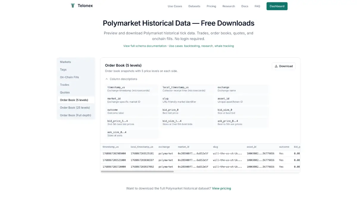The height and width of the screenshot is (200, 357).
Task: Click the green Dashboard button
Action: 277,6
